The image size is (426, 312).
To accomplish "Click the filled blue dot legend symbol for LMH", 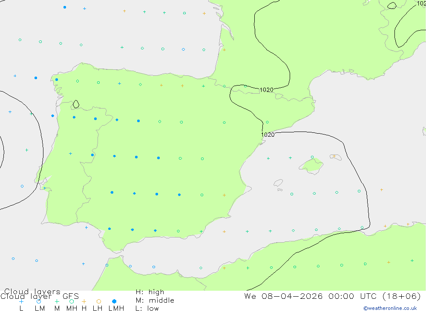I will (x=114, y=301).
